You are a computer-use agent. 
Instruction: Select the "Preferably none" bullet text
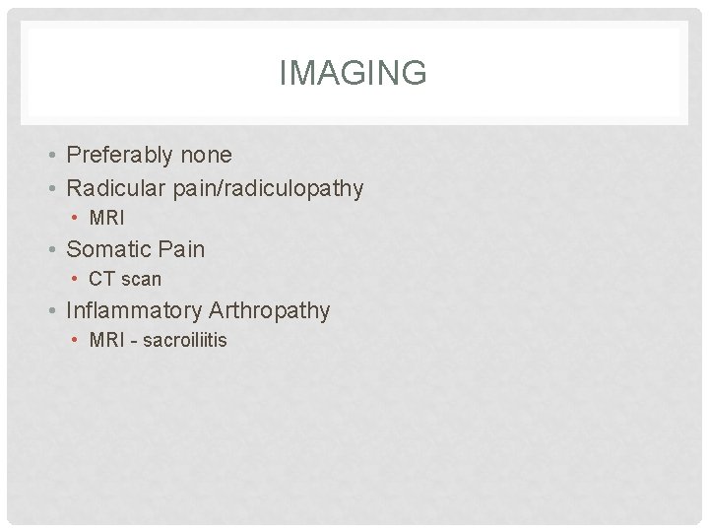pos(149,155)
